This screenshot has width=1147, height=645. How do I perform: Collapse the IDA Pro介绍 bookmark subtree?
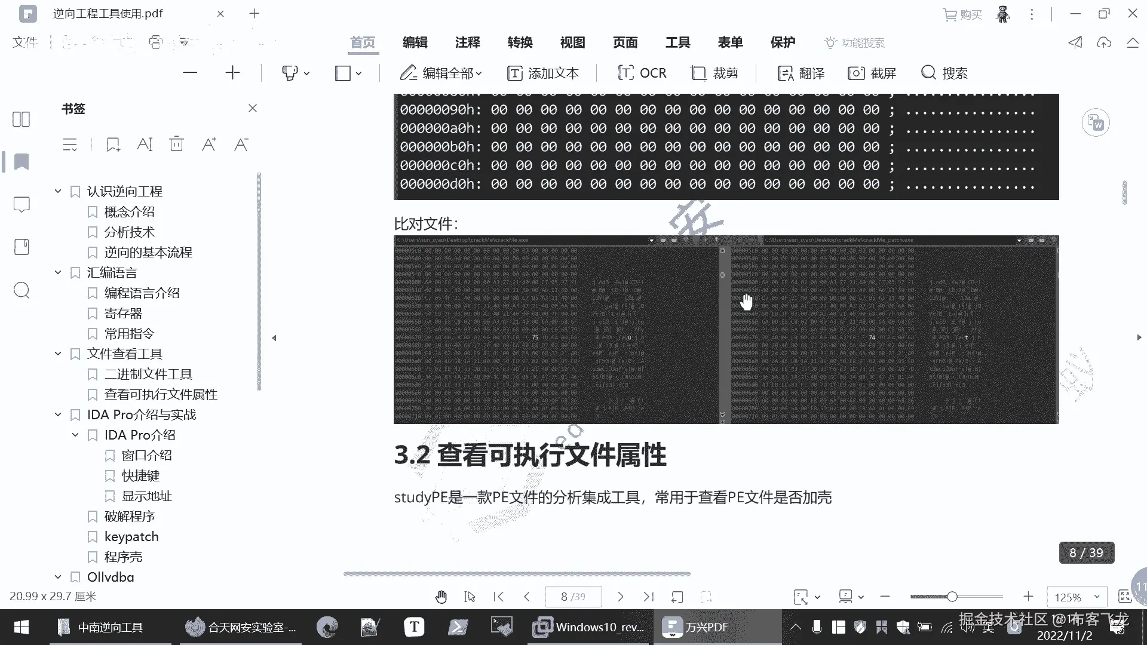(x=75, y=435)
